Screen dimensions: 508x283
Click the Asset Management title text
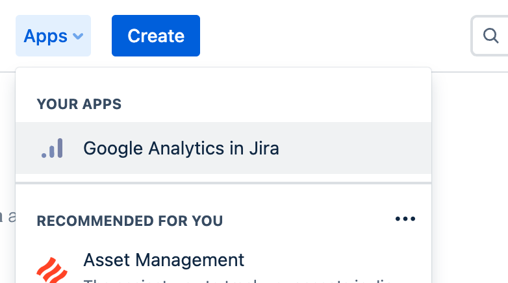point(164,260)
